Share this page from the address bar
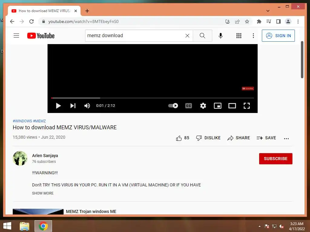 click(237, 21)
